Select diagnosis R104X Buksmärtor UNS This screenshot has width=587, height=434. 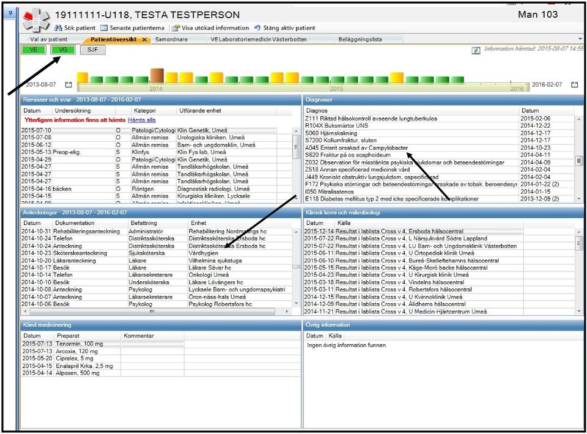click(440, 126)
